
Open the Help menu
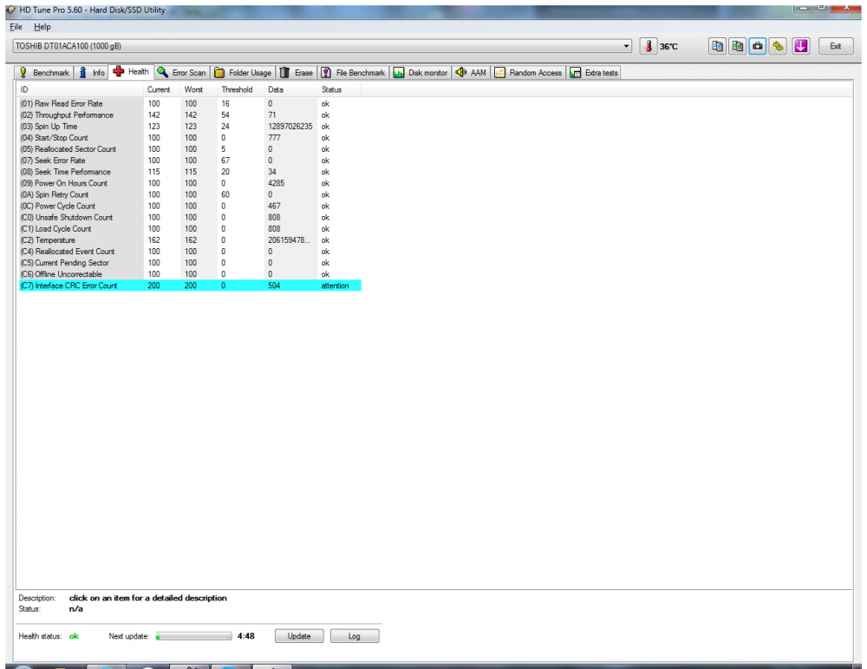coord(41,27)
